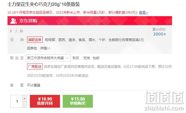
Task: Click the zhizhizhi.com watermark logo
Action: pyautogui.click(x=164, y=101)
